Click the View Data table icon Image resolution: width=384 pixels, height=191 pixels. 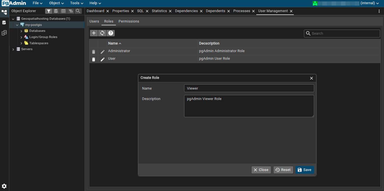coord(63,11)
